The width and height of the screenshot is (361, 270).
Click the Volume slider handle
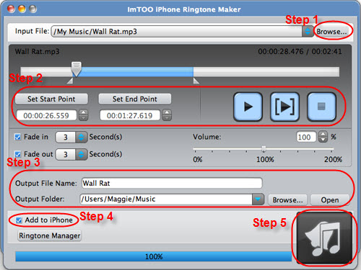click(264, 148)
